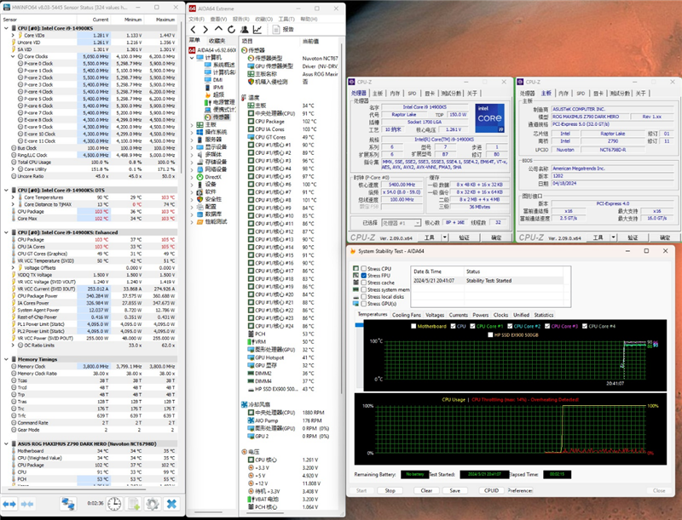The height and width of the screenshot is (520, 682).
Task: Click HWiNFO settings gear icon
Action: coord(152,504)
